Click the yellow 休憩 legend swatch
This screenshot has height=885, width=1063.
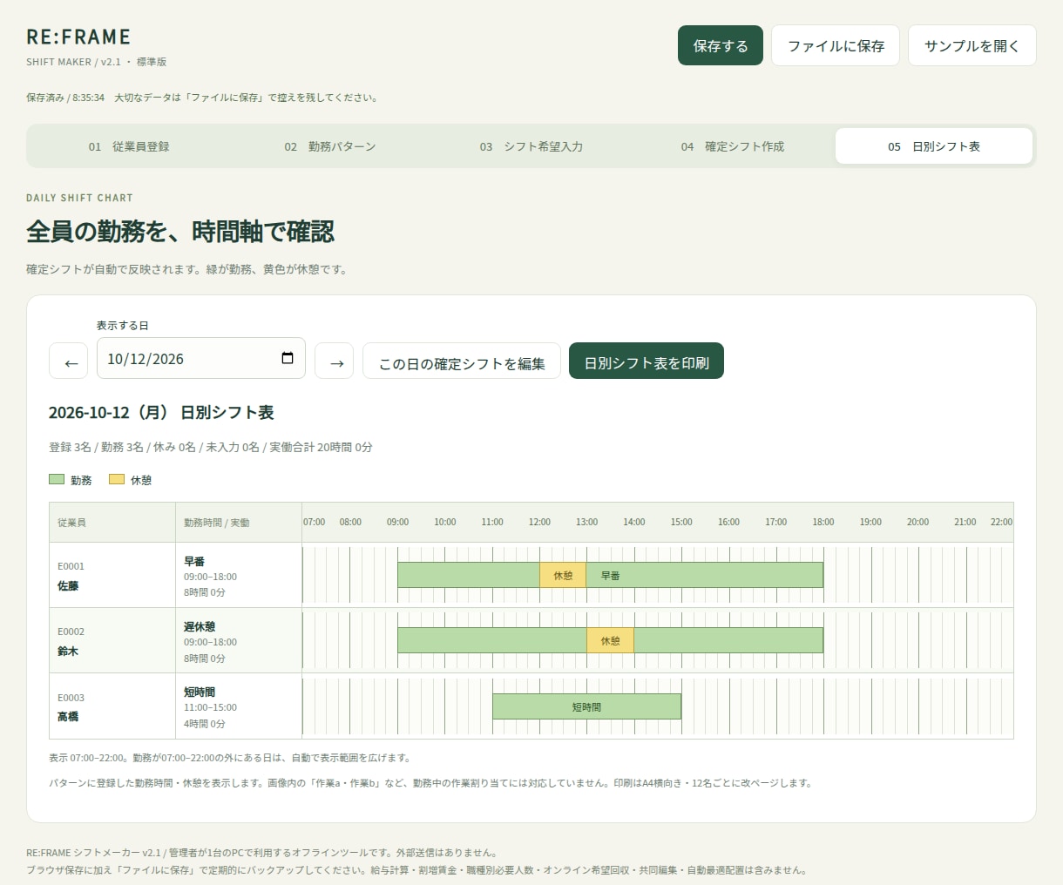click(117, 479)
